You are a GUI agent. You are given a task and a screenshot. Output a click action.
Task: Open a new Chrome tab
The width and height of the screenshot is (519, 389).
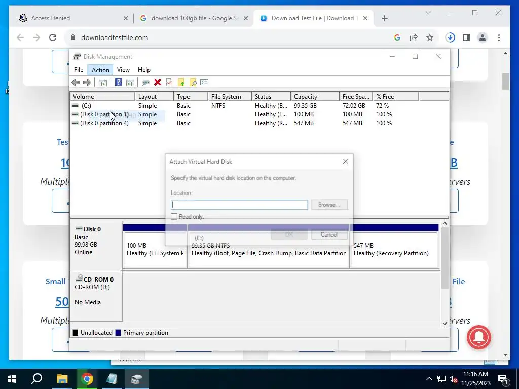click(x=384, y=18)
